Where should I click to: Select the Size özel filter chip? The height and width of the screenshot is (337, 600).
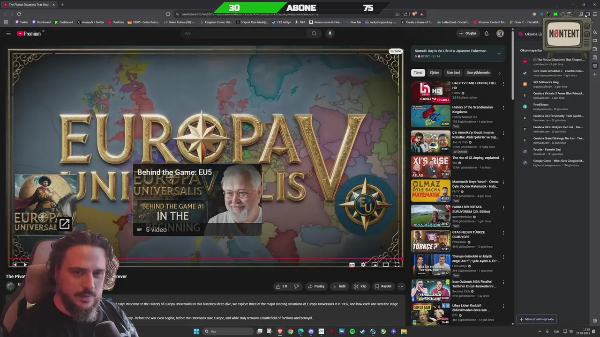click(x=453, y=73)
